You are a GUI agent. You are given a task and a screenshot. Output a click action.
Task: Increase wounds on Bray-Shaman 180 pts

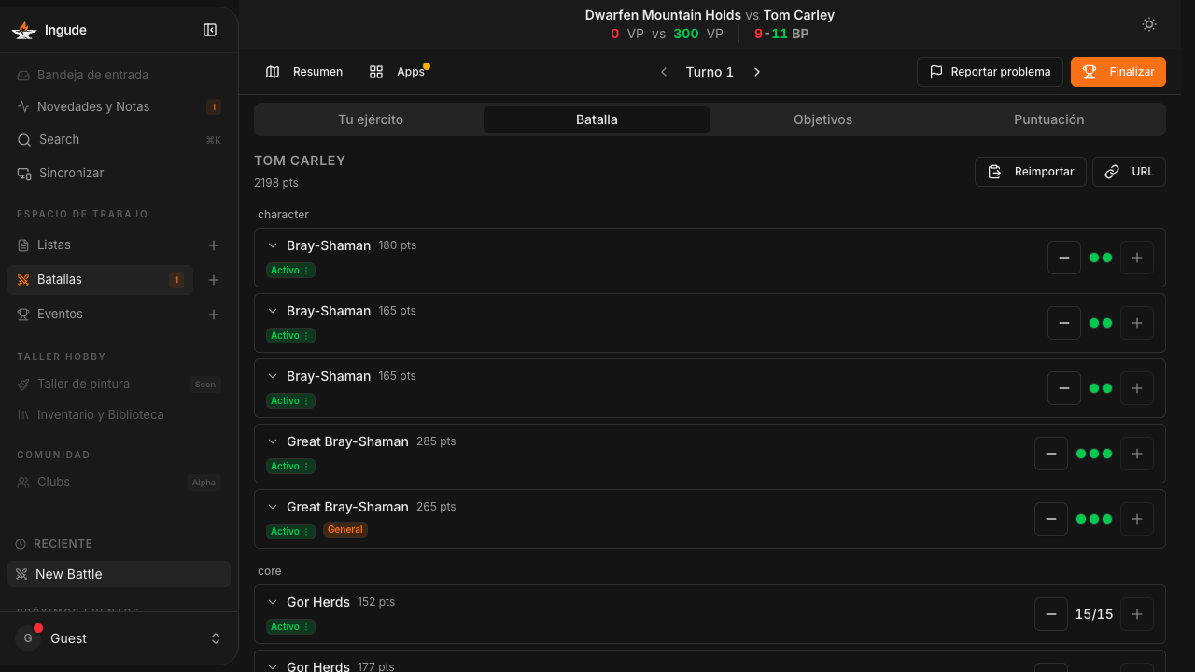(1137, 258)
